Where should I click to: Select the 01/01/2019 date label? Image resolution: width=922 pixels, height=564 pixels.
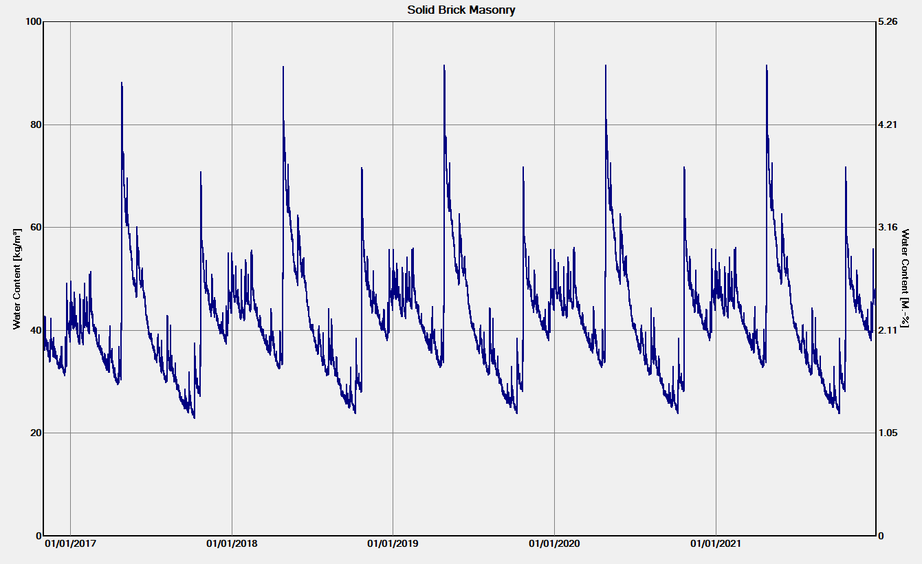click(x=393, y=544)
